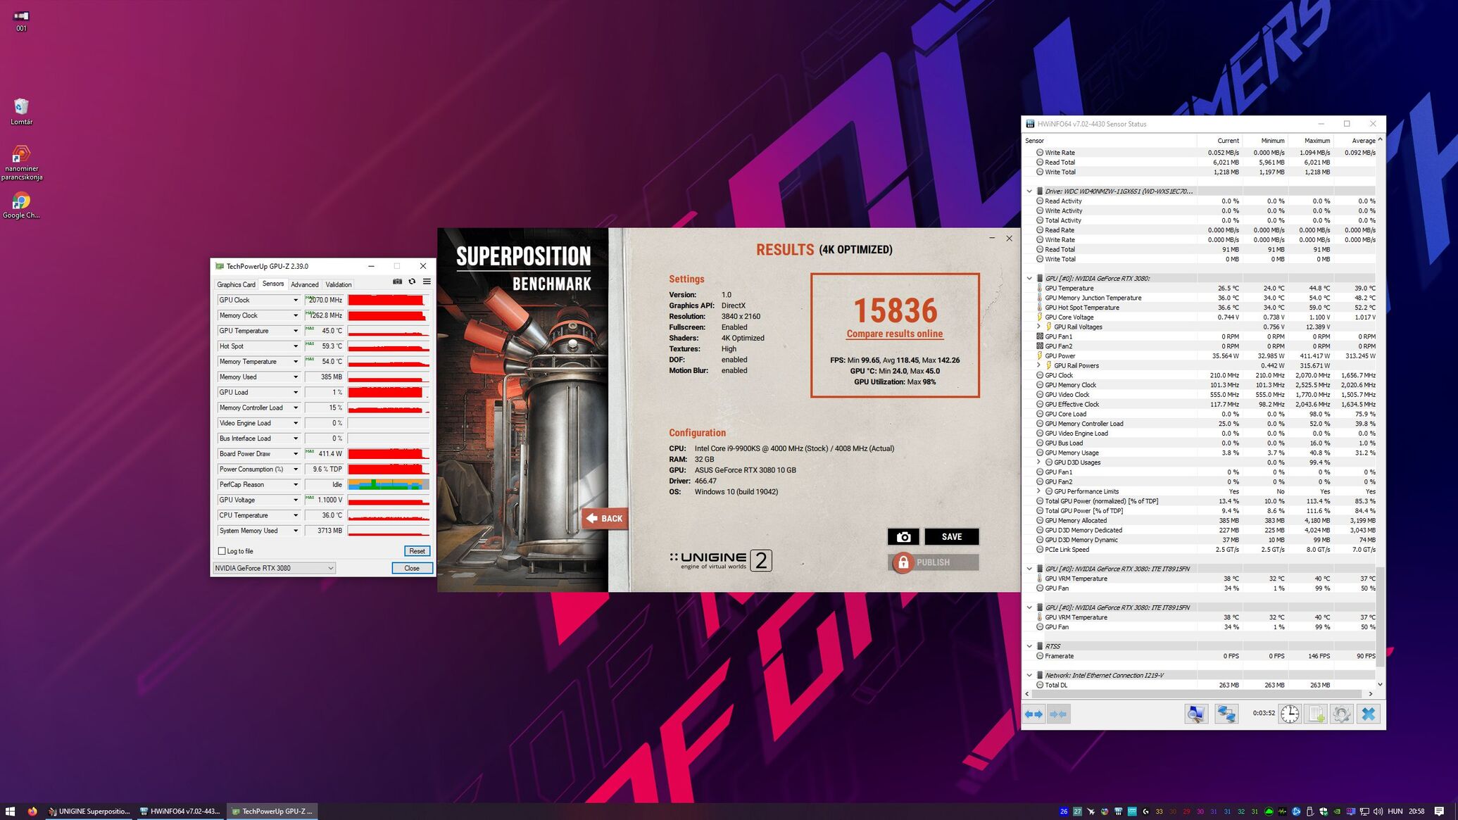Click the GPU-Z refresh icon
This screenshot has width=1458, height=820.
click(x=412, y=282)
